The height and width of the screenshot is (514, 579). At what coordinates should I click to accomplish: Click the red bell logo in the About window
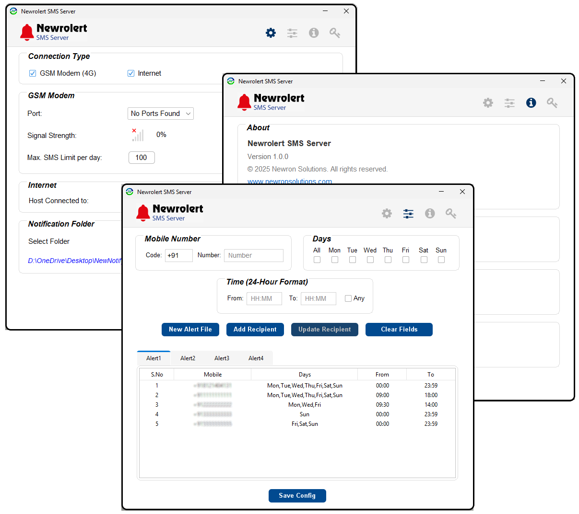pos(244,102)
